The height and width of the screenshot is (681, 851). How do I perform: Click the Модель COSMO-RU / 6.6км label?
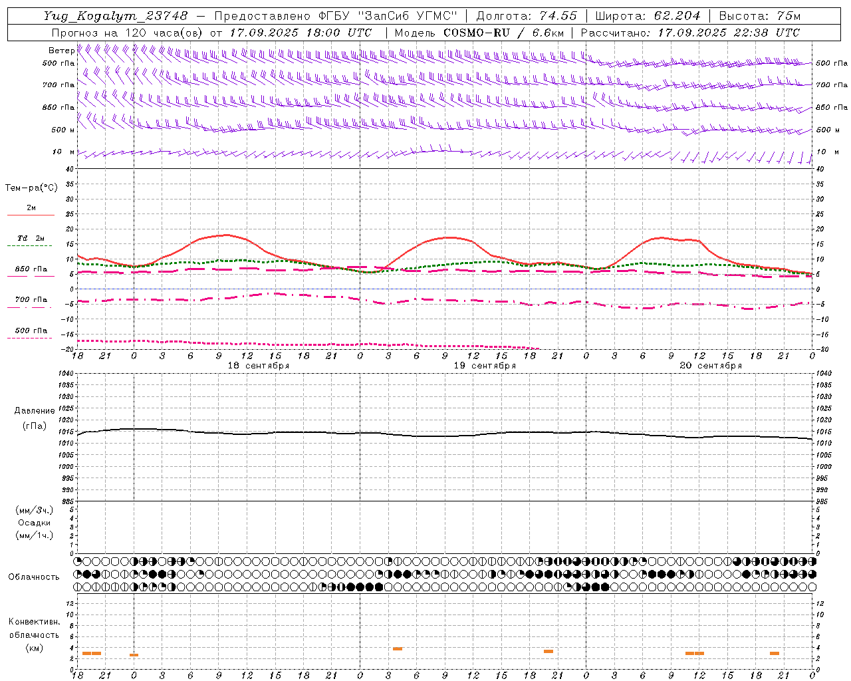479,33
